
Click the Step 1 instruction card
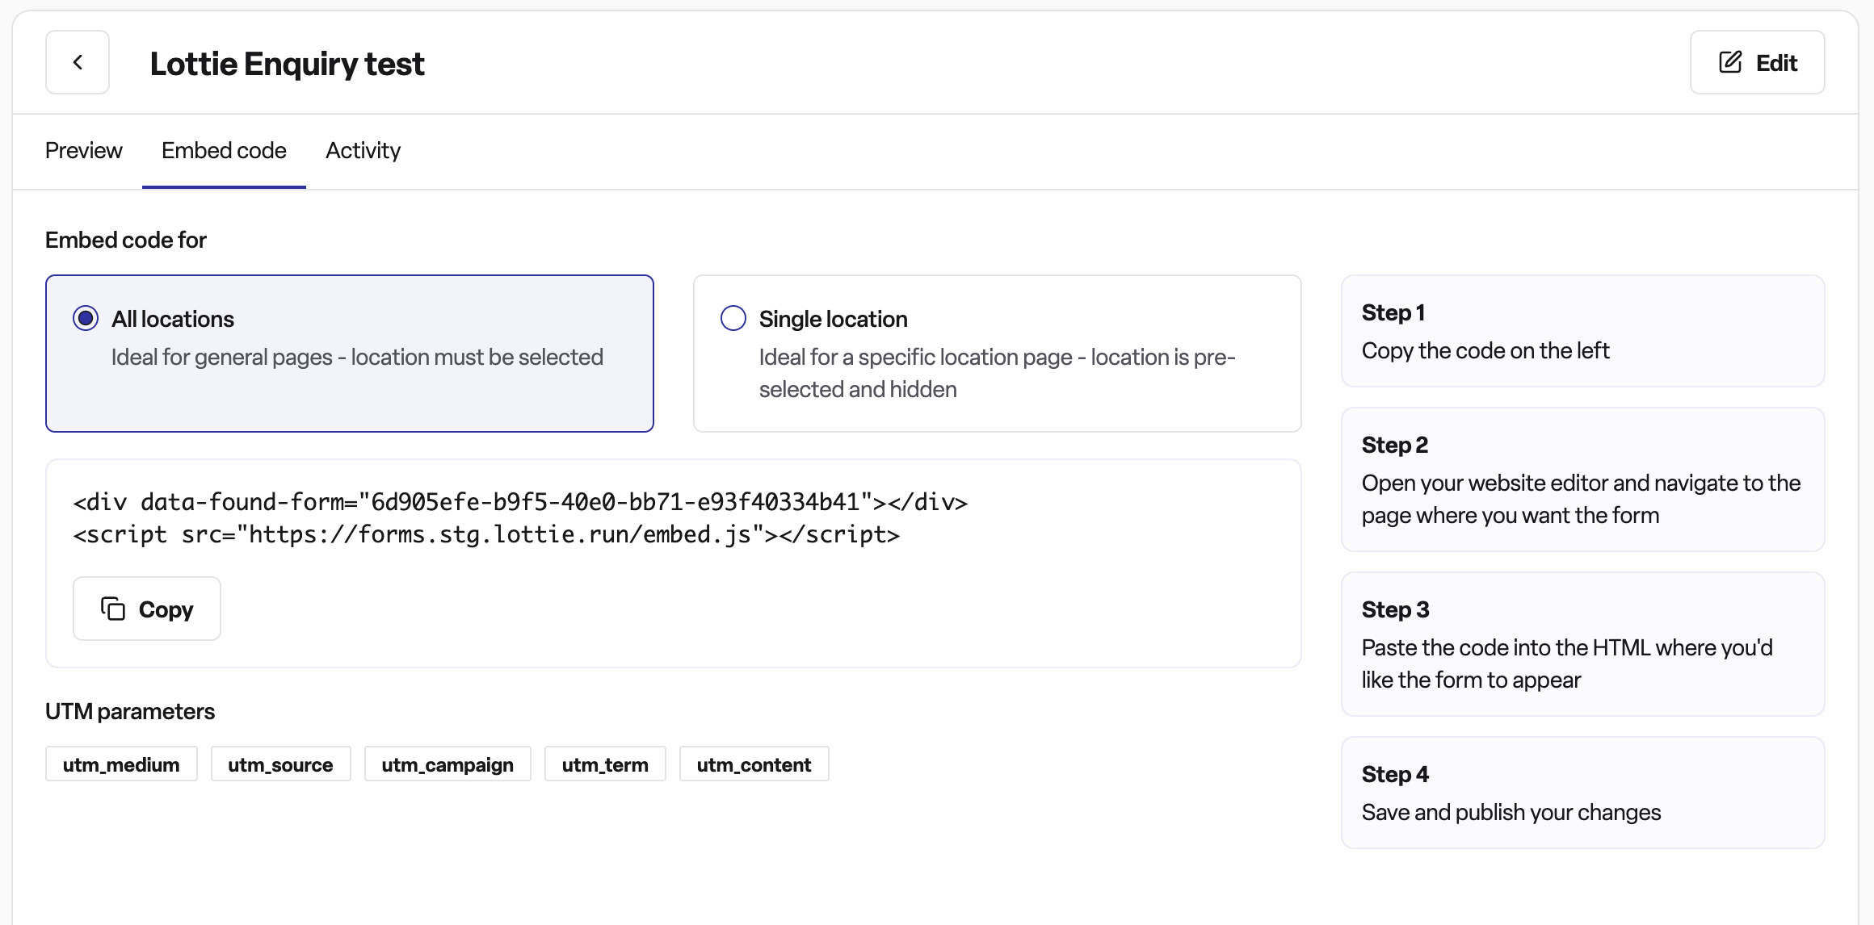click(1582, 331)
